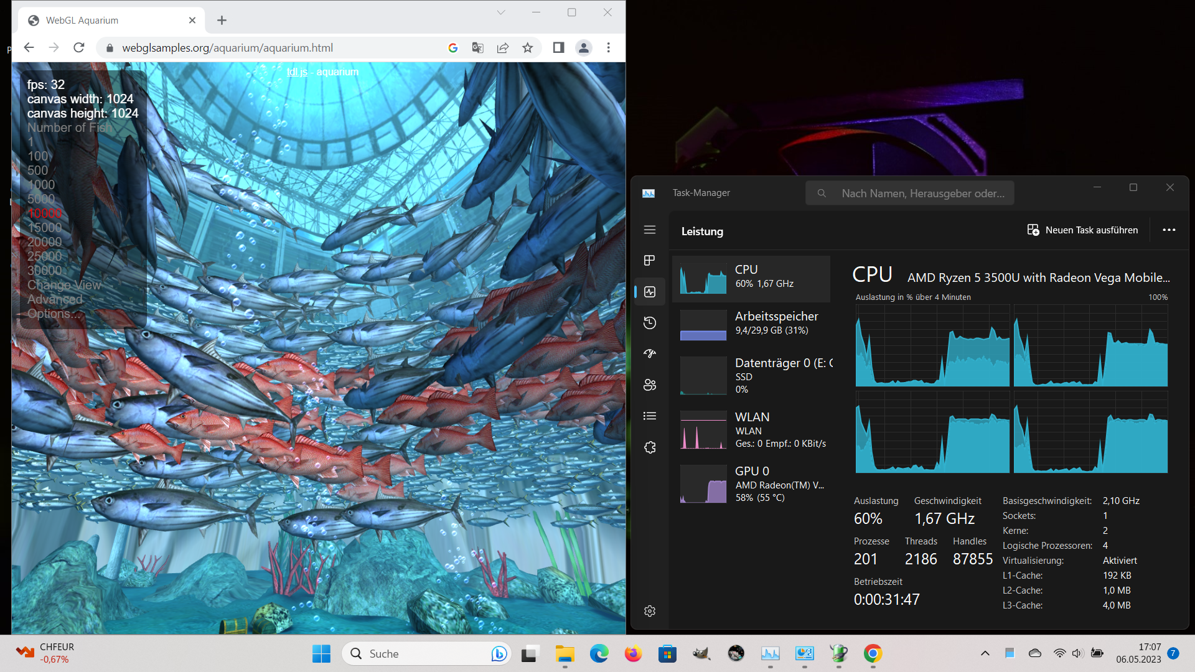Open Users icon in Task-Manager sidebar

(x=649, y=385)
